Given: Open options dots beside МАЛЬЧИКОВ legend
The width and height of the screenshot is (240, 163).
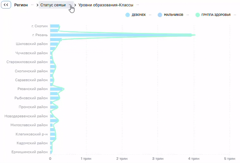Looking at the screenshot, I should pos(188,15).
